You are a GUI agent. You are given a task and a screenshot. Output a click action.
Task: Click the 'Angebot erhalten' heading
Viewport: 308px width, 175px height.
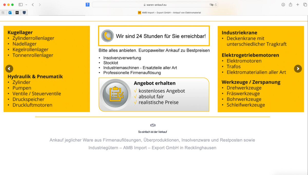click(154, 83)
